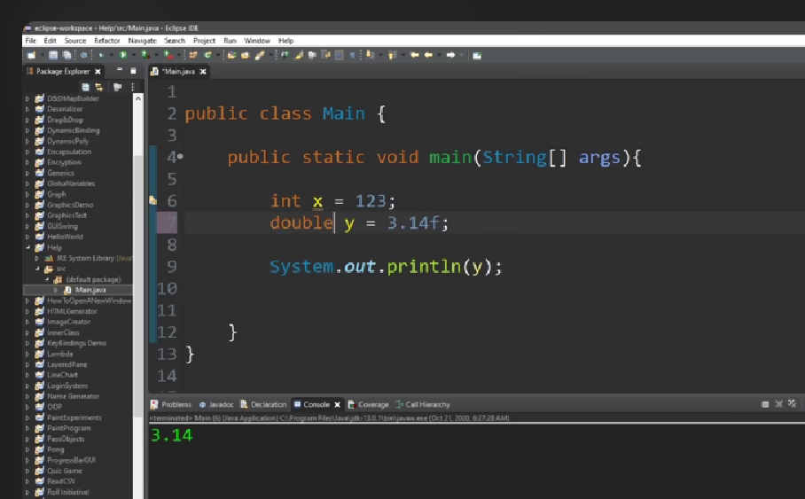Open the Refactor menu

click(107, 41)
